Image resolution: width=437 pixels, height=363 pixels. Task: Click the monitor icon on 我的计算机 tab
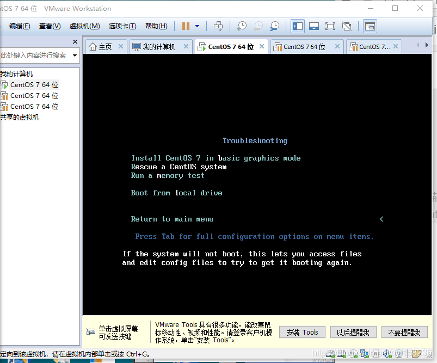137,47
